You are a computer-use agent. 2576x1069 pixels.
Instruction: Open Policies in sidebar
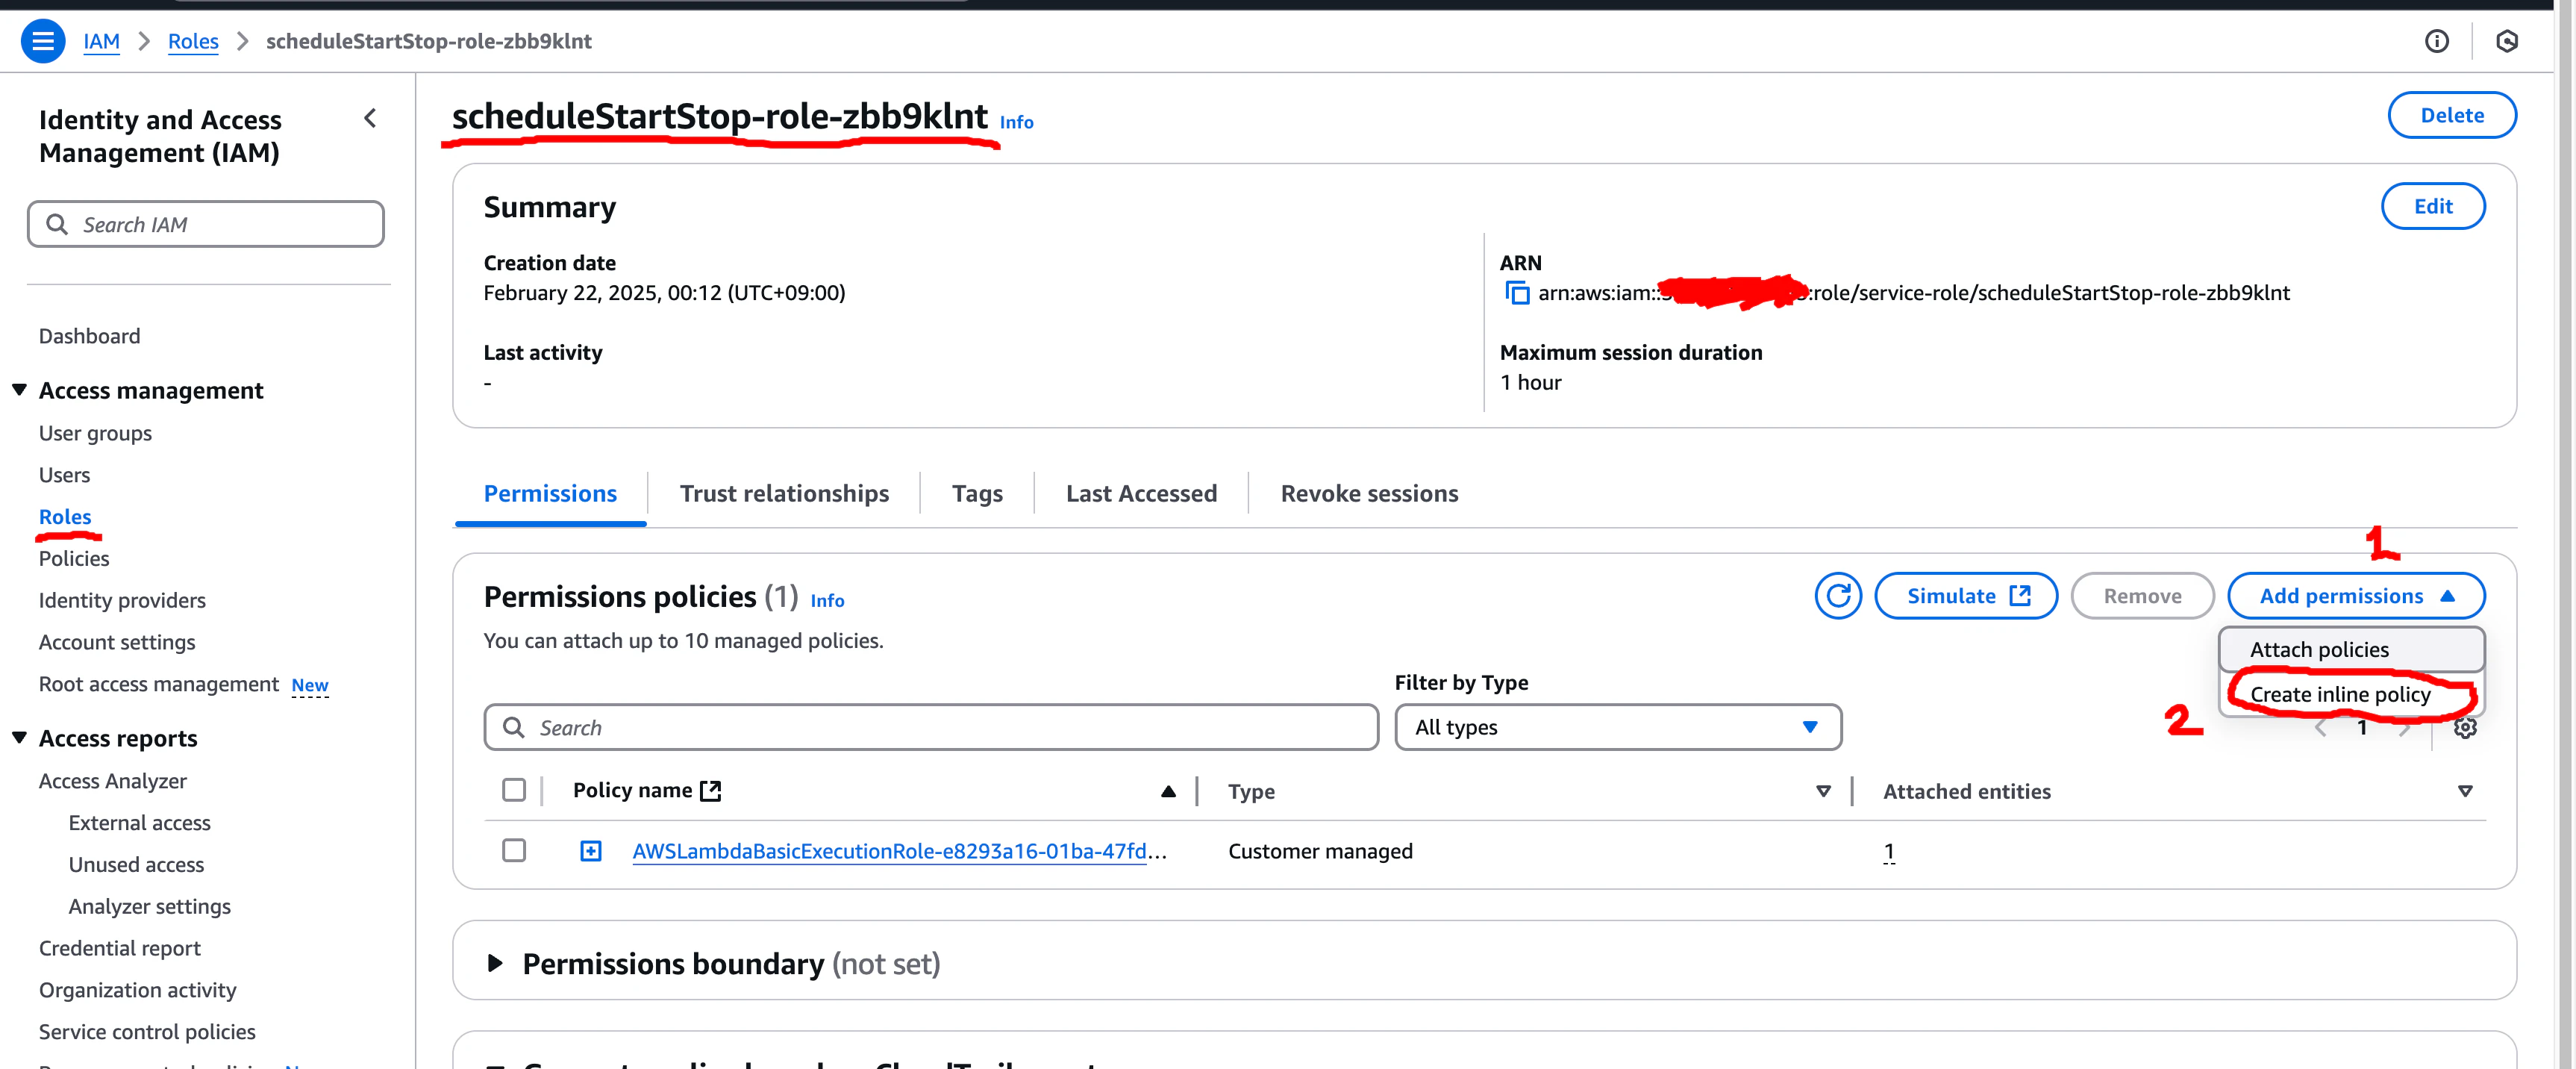[x=74, y=559]
